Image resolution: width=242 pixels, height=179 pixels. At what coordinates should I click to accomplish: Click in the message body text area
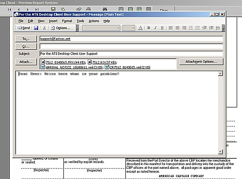[x=117, y=113]
